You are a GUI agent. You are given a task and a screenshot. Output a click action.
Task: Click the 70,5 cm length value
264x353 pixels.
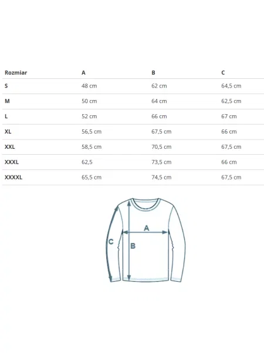161,146
